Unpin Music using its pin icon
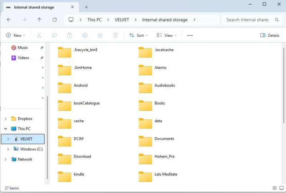 pos(42,48)
